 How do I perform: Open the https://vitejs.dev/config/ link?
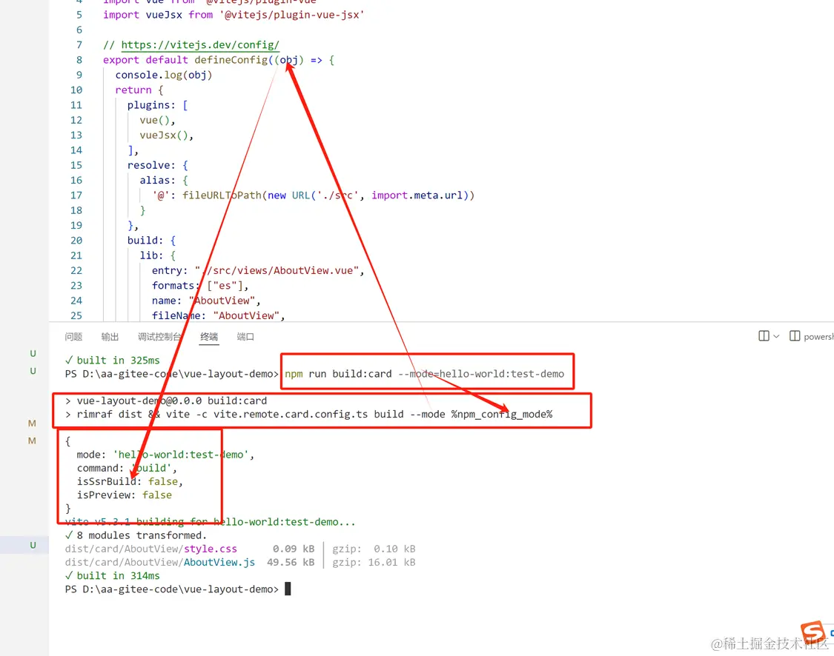(200, 44)
